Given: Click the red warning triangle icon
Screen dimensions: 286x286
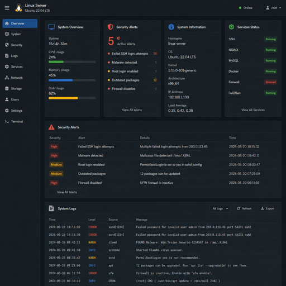Looking at the screenshot, I should [51, 127].
